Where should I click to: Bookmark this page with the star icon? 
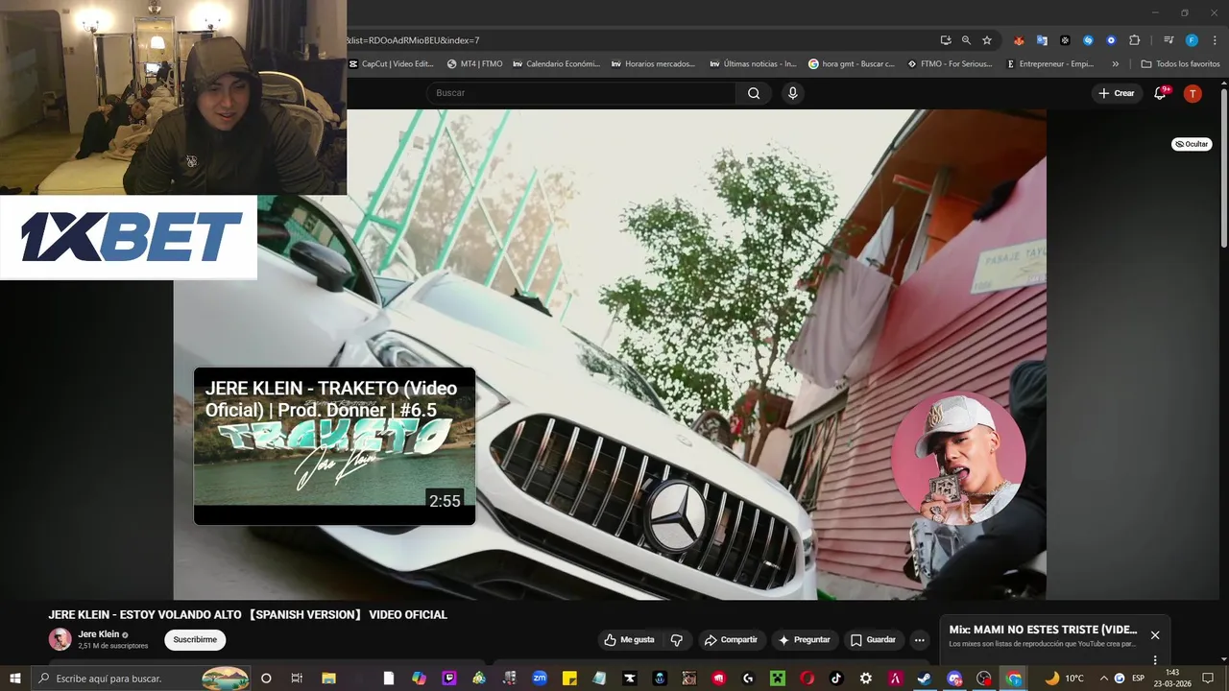tap(986, 40)
